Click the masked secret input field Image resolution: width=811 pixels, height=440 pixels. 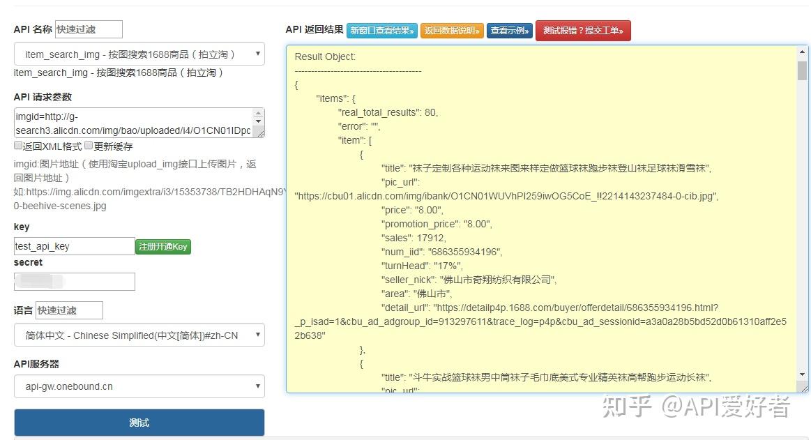74,281
